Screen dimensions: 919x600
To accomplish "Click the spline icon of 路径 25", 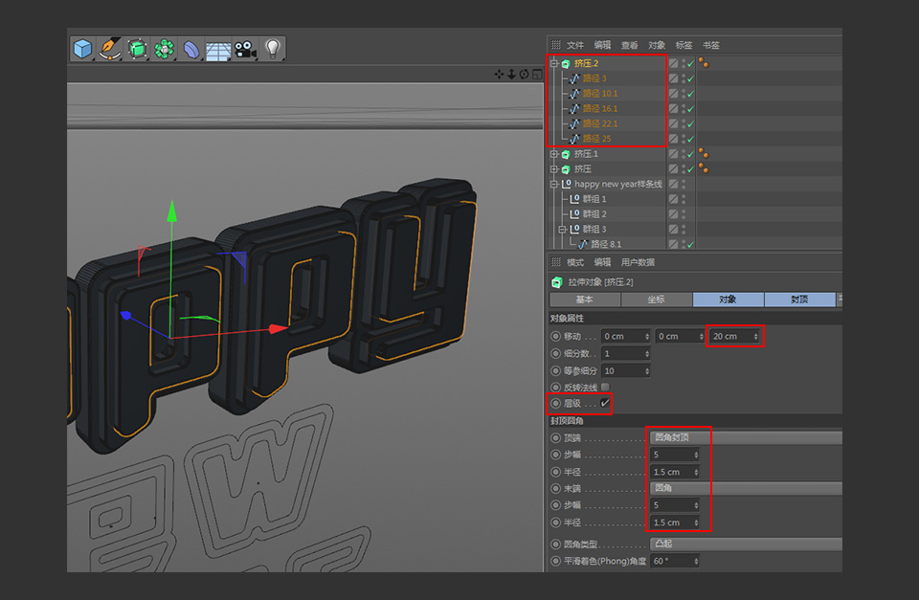I will [x=574, y=139].
